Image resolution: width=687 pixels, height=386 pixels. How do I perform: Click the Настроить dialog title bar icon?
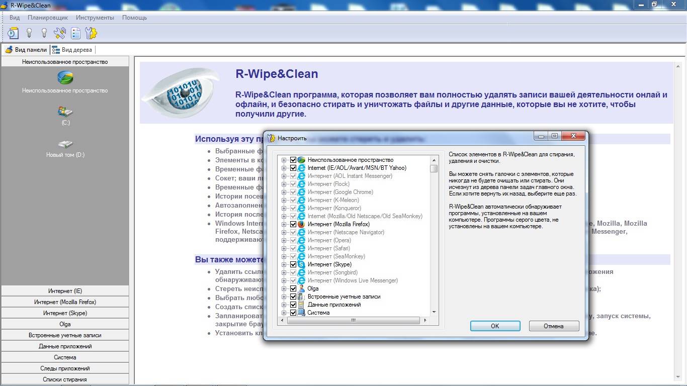tap(272, 138)
